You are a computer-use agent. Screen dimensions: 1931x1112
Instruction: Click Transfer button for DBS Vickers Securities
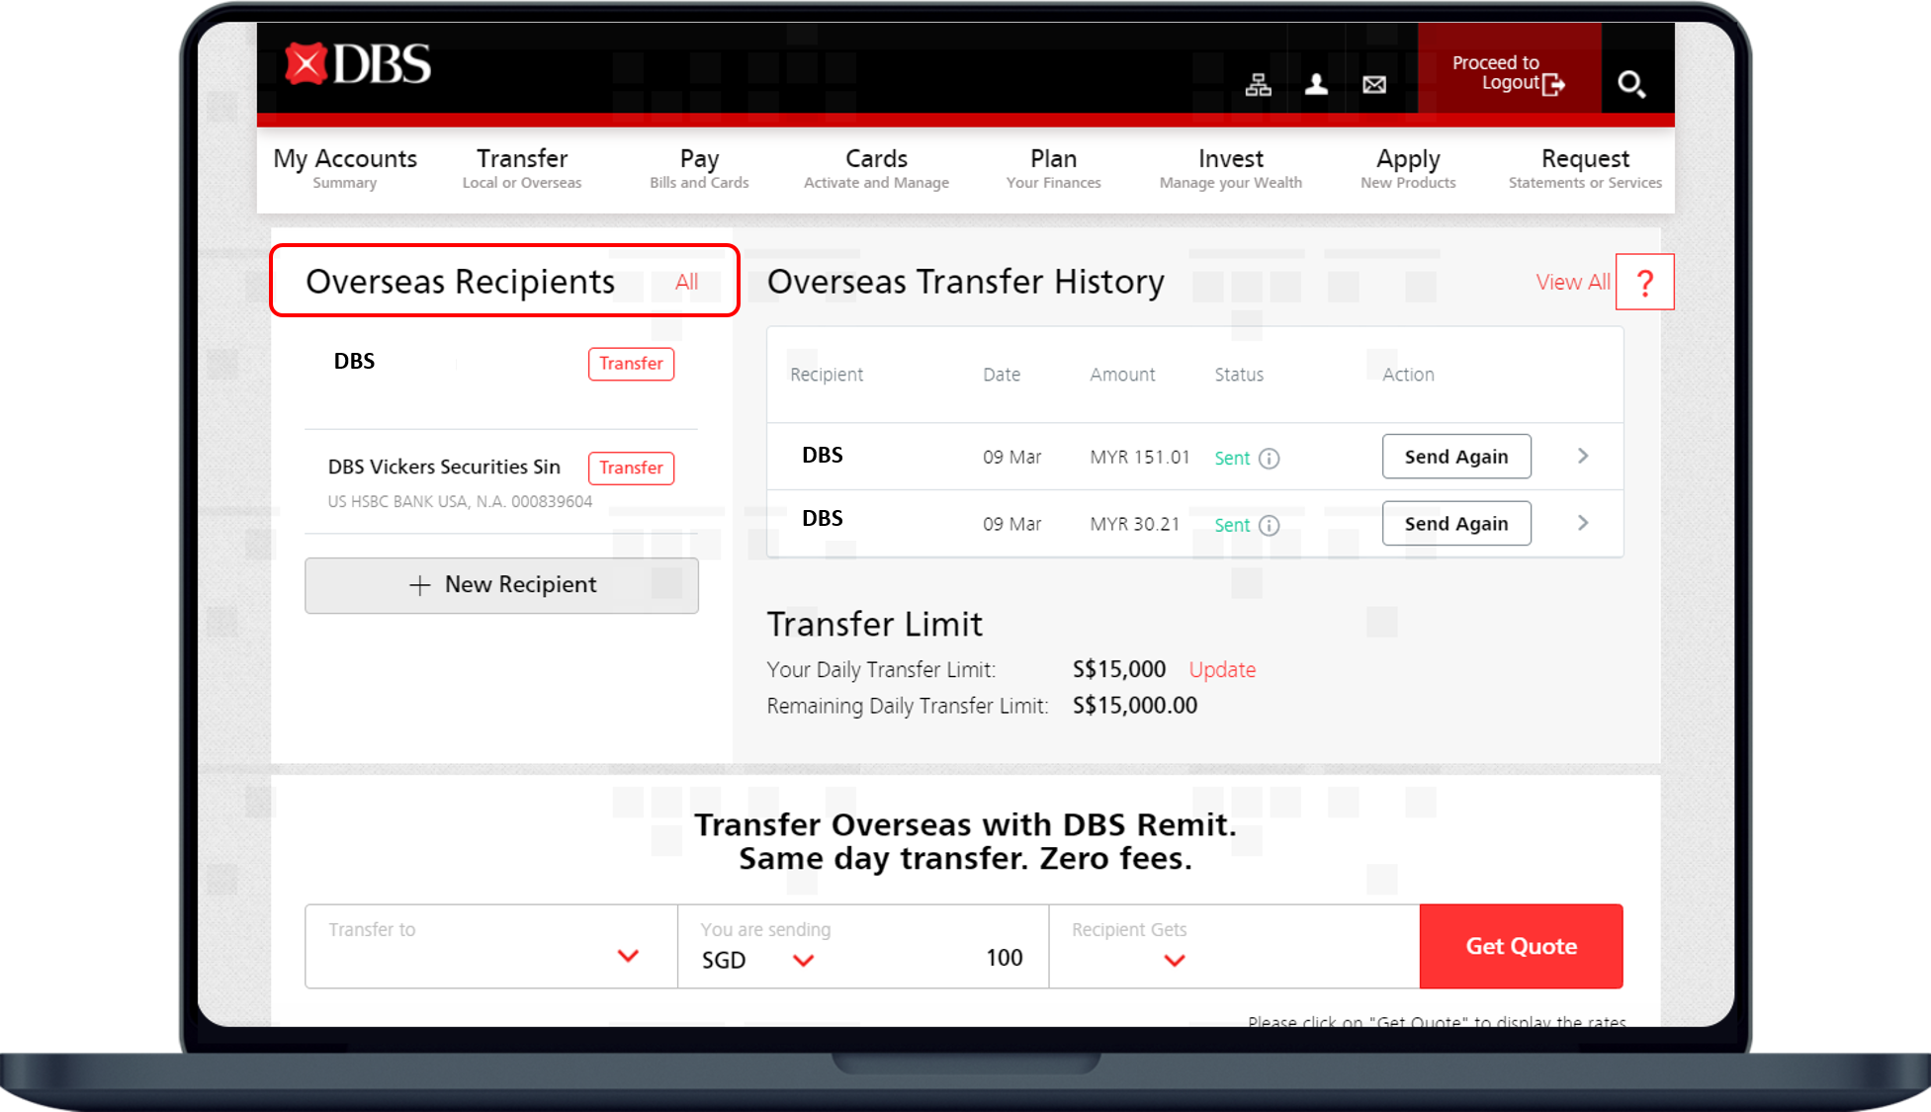(x=631, y=469)
